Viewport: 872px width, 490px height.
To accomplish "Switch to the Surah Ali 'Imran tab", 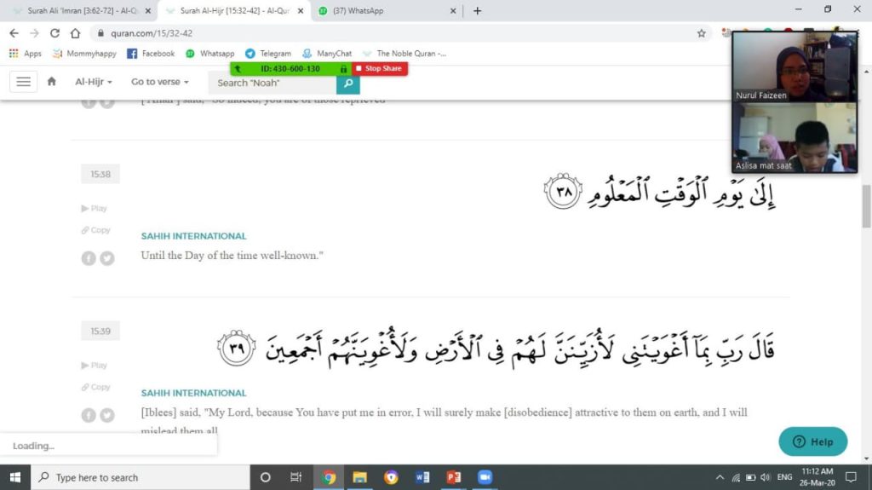I will [81, 11].
